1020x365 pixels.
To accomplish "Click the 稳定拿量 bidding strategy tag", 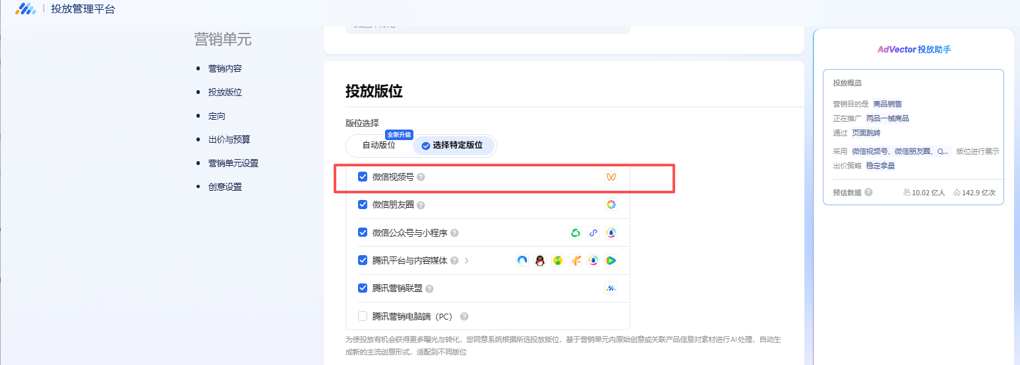I will [x=880, y=166].
